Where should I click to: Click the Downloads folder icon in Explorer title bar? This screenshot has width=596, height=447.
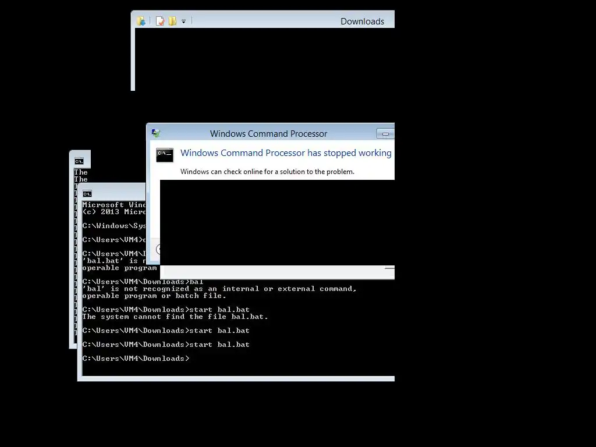click(x=141, y=22)
